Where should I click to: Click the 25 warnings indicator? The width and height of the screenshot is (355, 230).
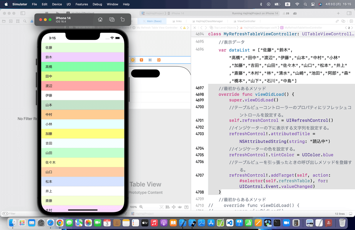pos(286,13)
